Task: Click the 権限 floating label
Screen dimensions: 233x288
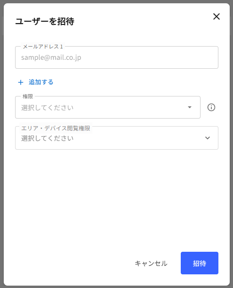Action: (x=28, y=96)
